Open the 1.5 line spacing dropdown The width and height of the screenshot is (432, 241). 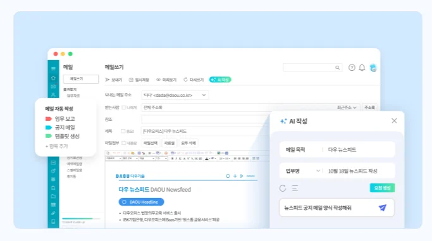tap(161, 159)
